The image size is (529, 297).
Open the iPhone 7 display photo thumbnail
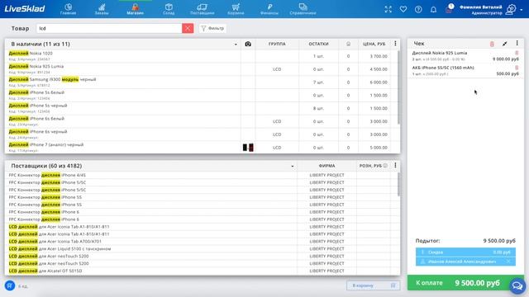[x=248, y=148]
